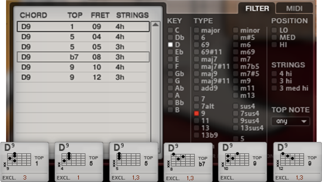Check the 3 med hi strings option
Viewport: 322px width, 182px height.
[274, 88]
